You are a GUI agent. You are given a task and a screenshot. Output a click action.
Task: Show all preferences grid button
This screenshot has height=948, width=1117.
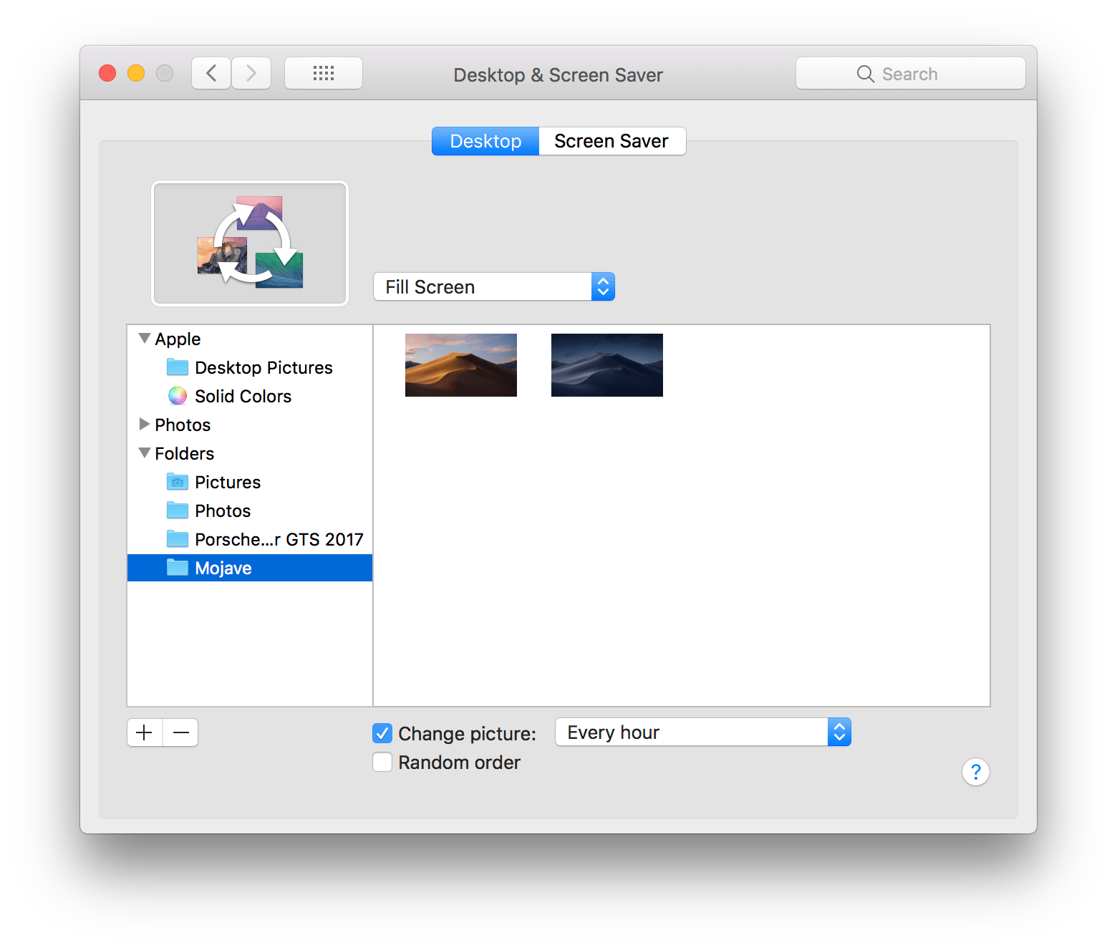pyautogui.click(x=324, y=73)
